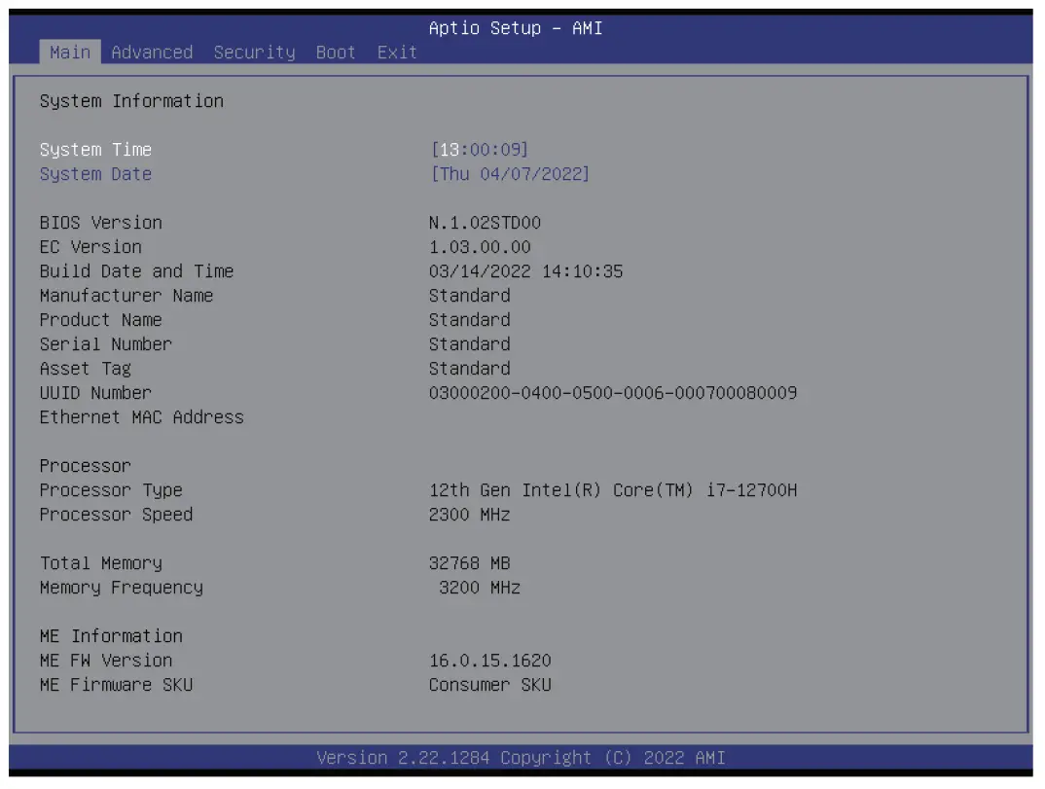The height and width of the screenshot is (789, 1045).
Task: Click build date value 03/14/2022 14:10:35
Action: point(525,271)
